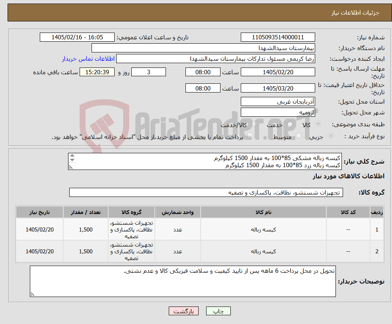
Task: Click the واحد شمارش column header
Action: (177, 212)
